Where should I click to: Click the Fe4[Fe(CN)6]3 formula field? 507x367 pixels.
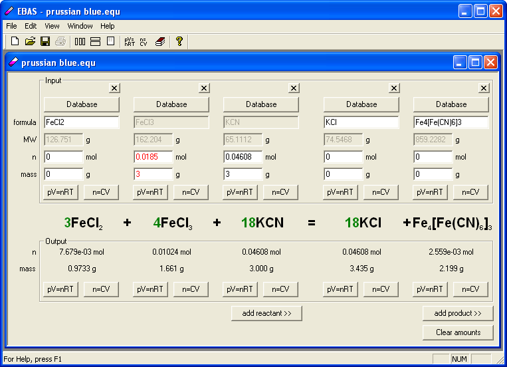click(451, 122)
